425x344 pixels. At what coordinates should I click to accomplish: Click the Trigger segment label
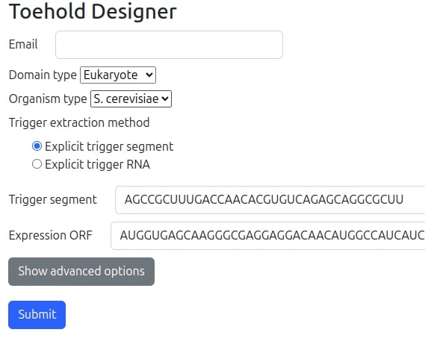tap(52, 200)
